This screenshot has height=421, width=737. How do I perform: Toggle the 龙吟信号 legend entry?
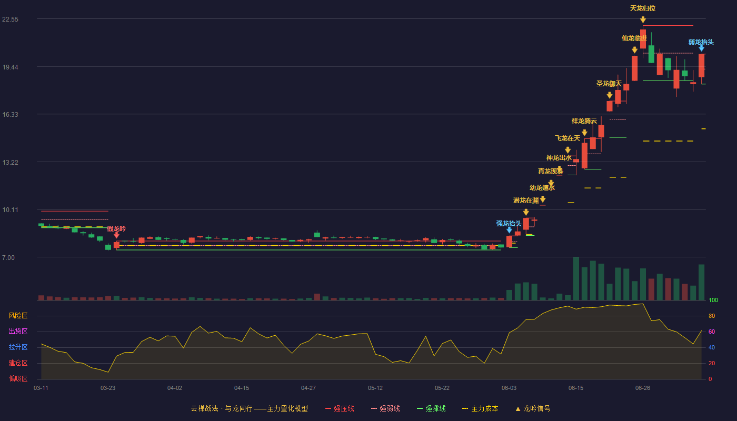pyautogui.click(x=532, y=408)
